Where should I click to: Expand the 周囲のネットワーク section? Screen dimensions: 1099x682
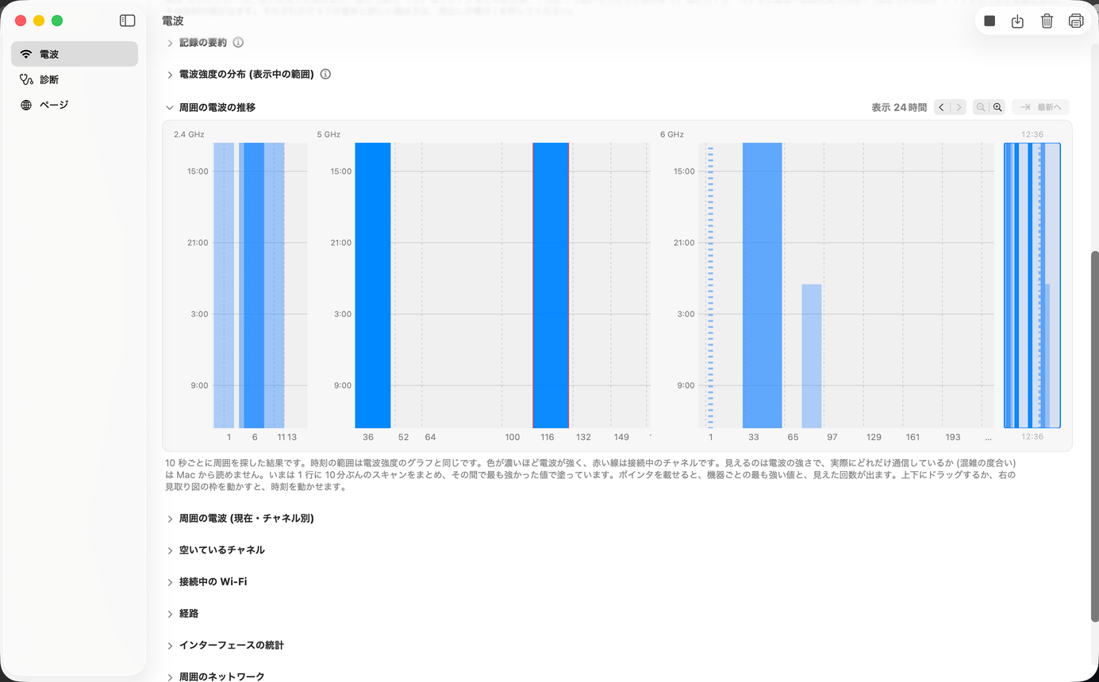point(170,676)
